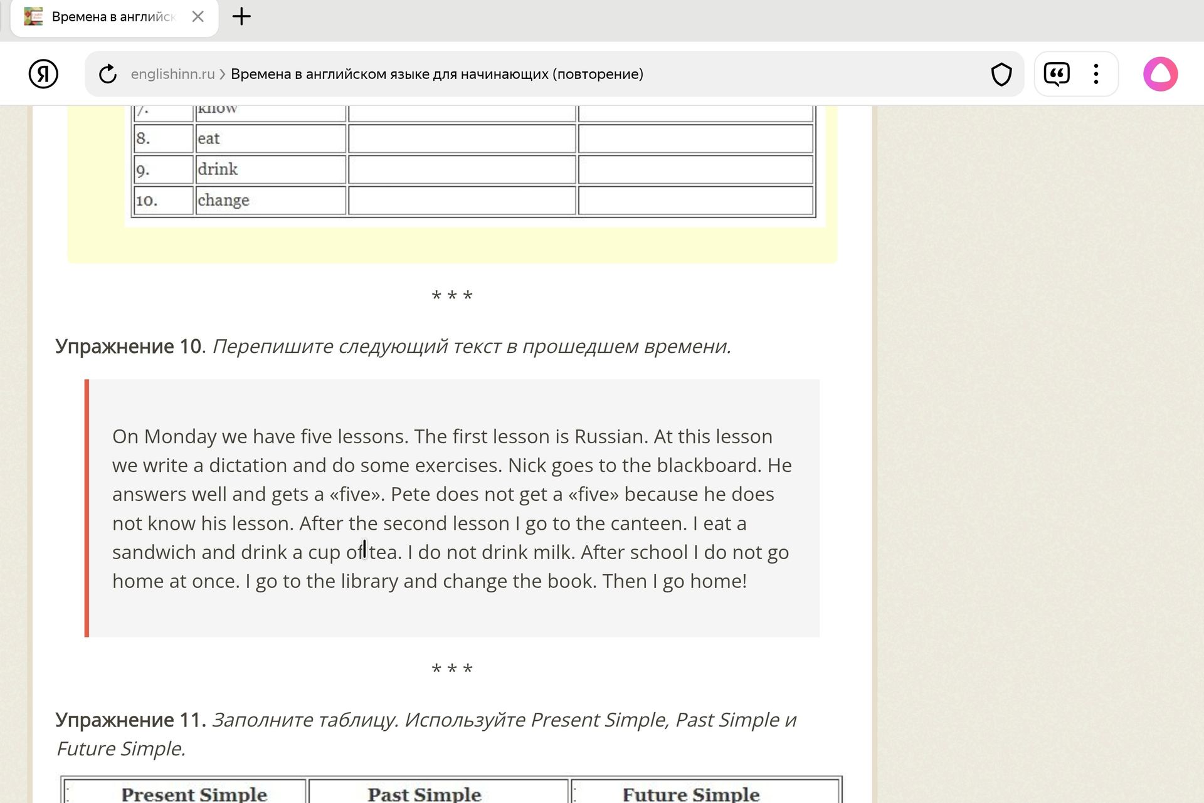Click the word 'drink' in table row 9
The width and height of the screenshot is (1204, 803).
click(218, 169)
